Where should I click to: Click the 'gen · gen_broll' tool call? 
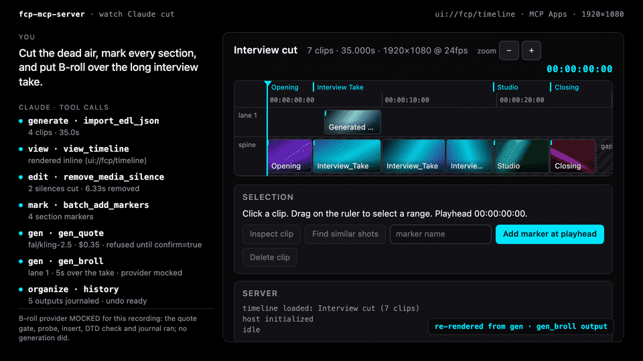[66, 261]
